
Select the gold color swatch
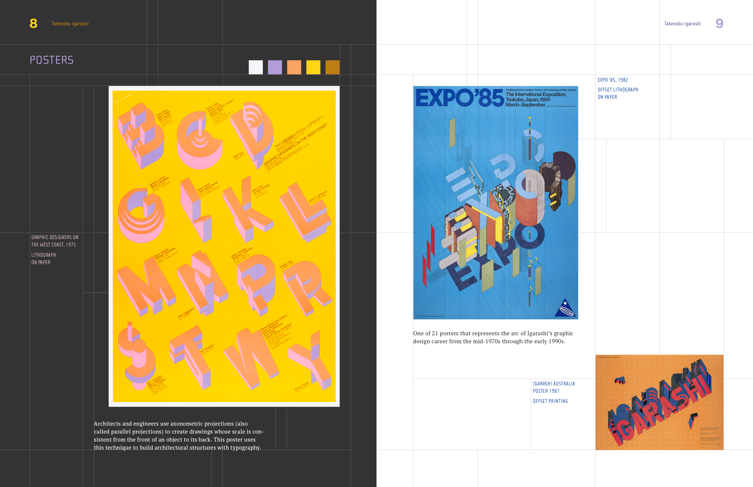click(332, 67)
